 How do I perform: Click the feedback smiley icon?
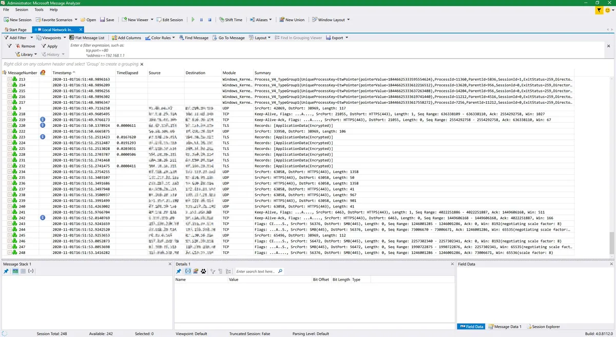tap(608, 11)
